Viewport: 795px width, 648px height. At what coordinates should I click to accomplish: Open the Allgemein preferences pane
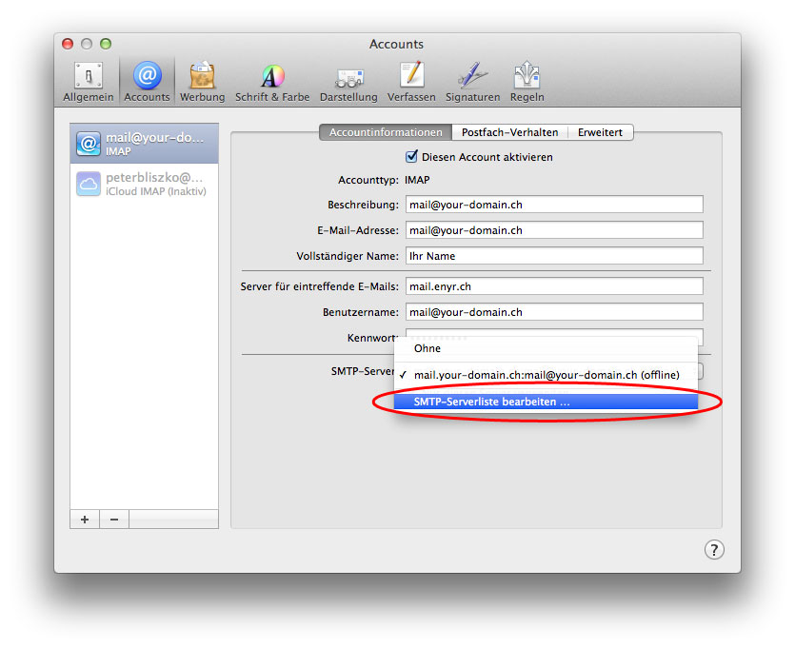coord(89,82)
